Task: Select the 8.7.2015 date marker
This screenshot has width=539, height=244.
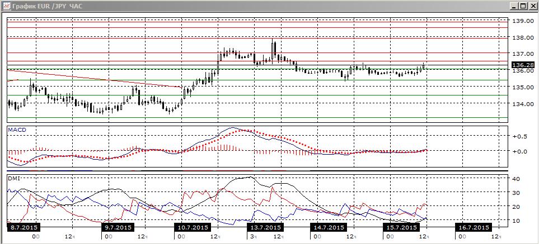Action: [23, 227]
